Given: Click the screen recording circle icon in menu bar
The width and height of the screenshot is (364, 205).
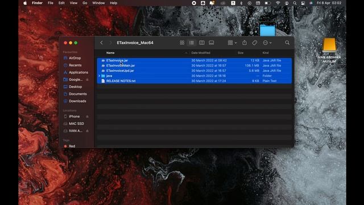Looking at the screenshot, I should 194,3.
